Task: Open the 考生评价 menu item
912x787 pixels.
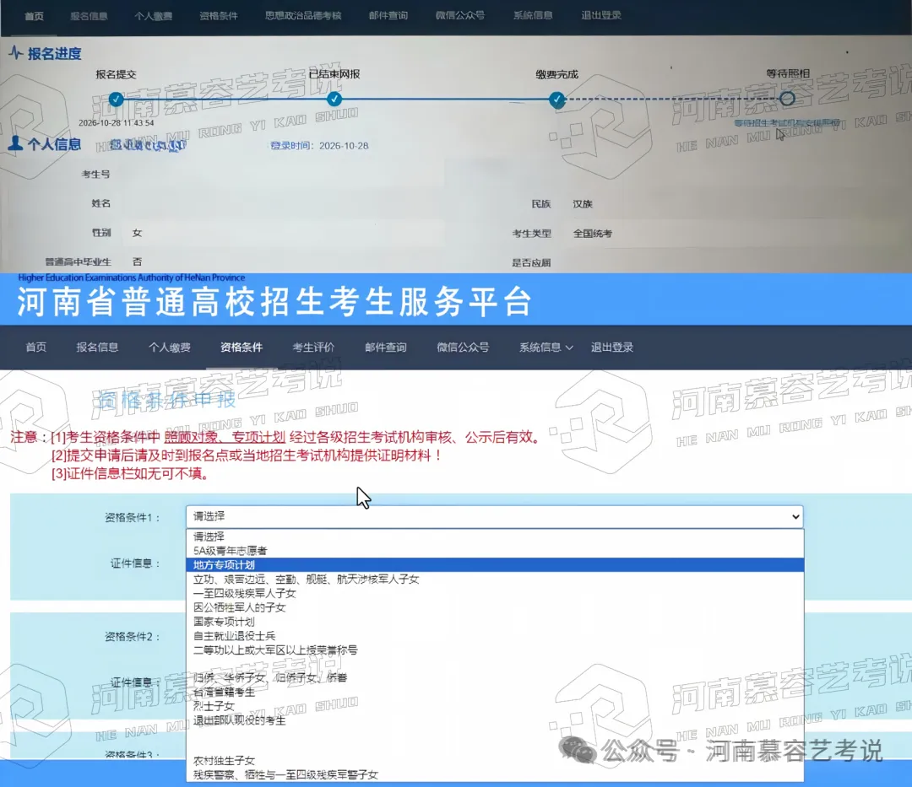Action: [313, 348]
